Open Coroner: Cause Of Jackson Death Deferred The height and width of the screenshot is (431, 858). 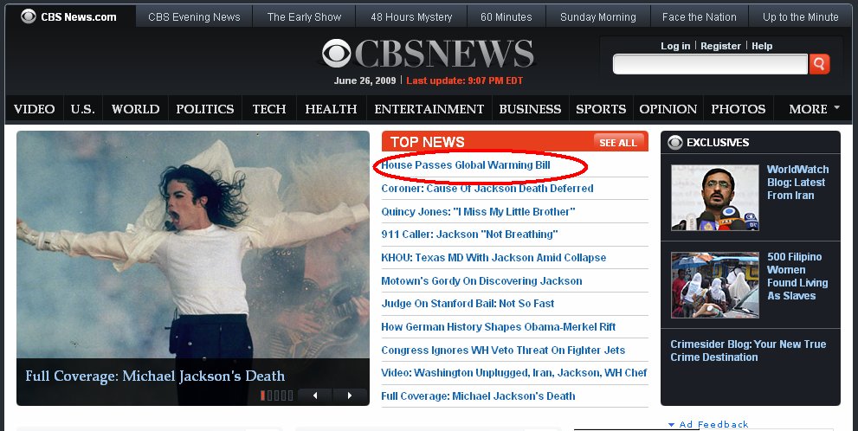(487, 188)
